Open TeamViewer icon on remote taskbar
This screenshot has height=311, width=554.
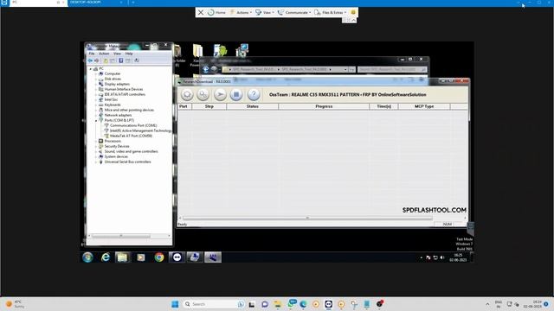pos(177,257)
